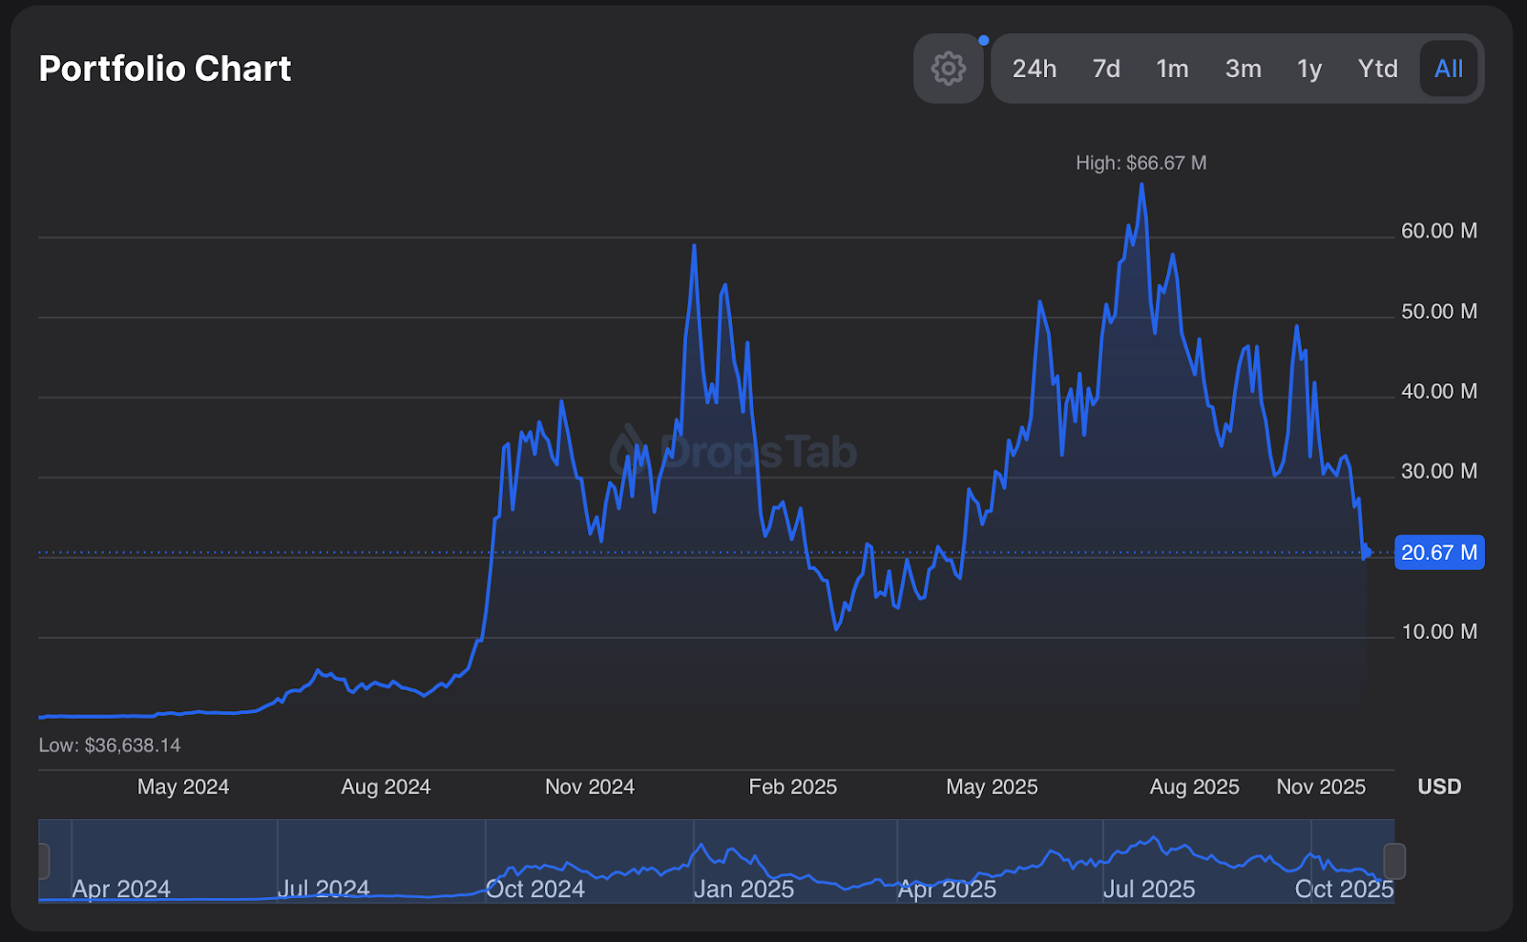Screen dimensions: 1527x942
Task: Click the Low: $36,638.14 label
Action: point(110,746)
